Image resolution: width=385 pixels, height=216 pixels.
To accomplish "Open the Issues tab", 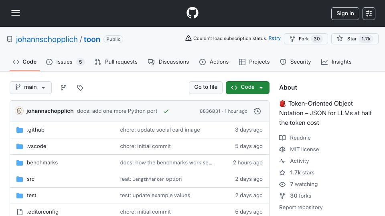I will click(65, 62).
